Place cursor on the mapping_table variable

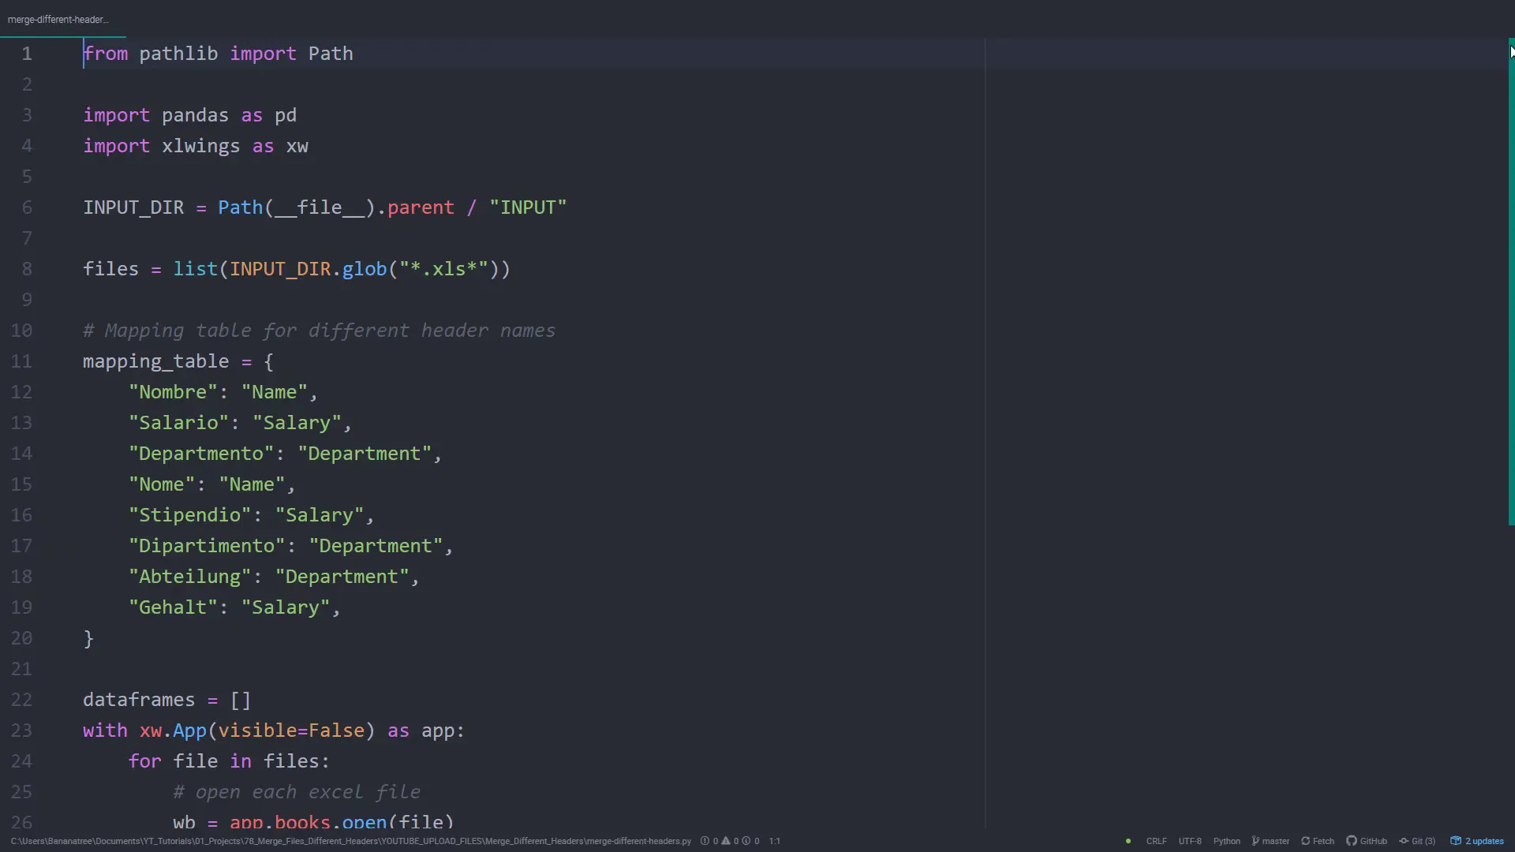(155, 361)
